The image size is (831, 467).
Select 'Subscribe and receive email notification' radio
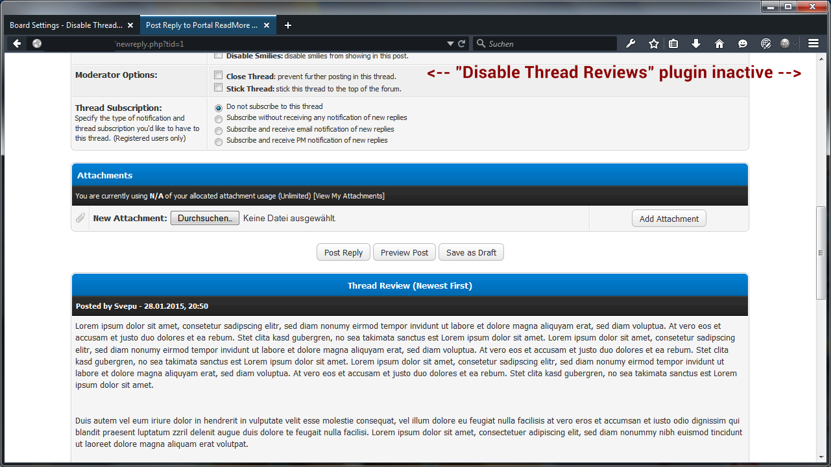(219, 130)
